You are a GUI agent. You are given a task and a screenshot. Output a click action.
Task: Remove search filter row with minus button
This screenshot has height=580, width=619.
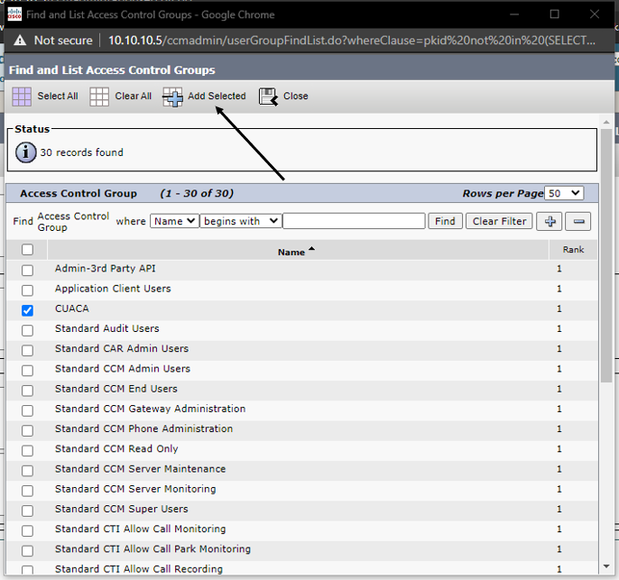click(578, 221)
